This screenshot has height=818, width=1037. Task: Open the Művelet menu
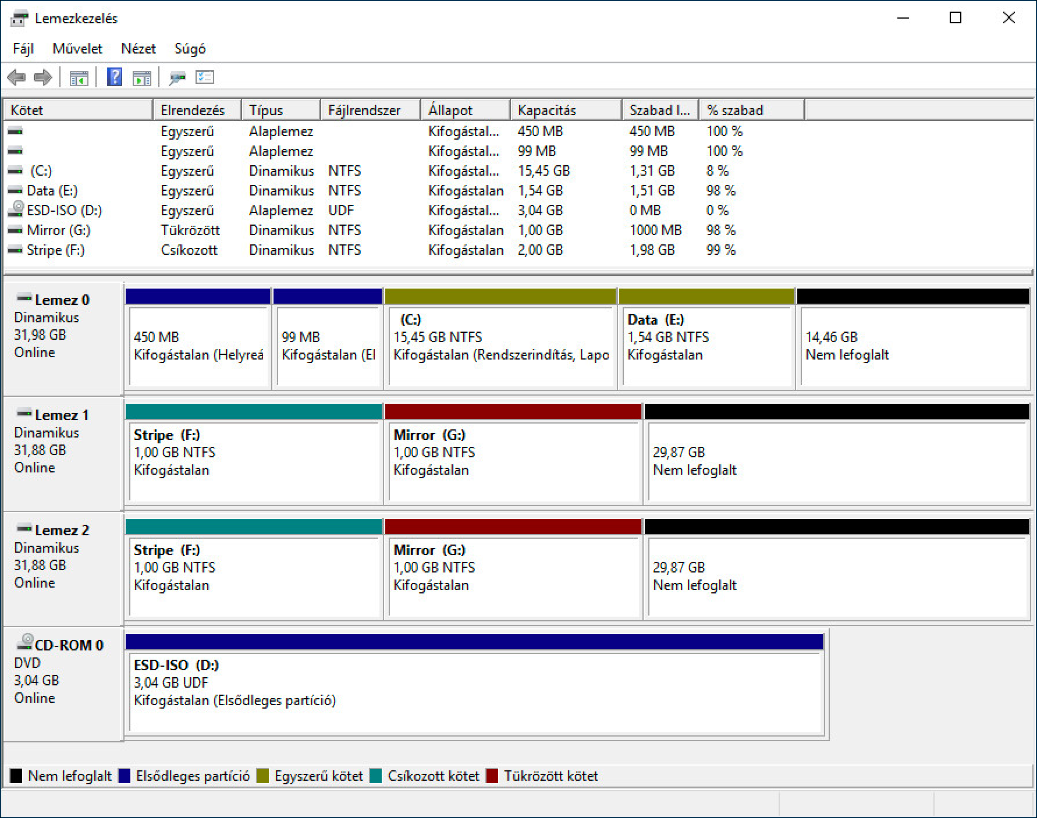pos(77,49)
